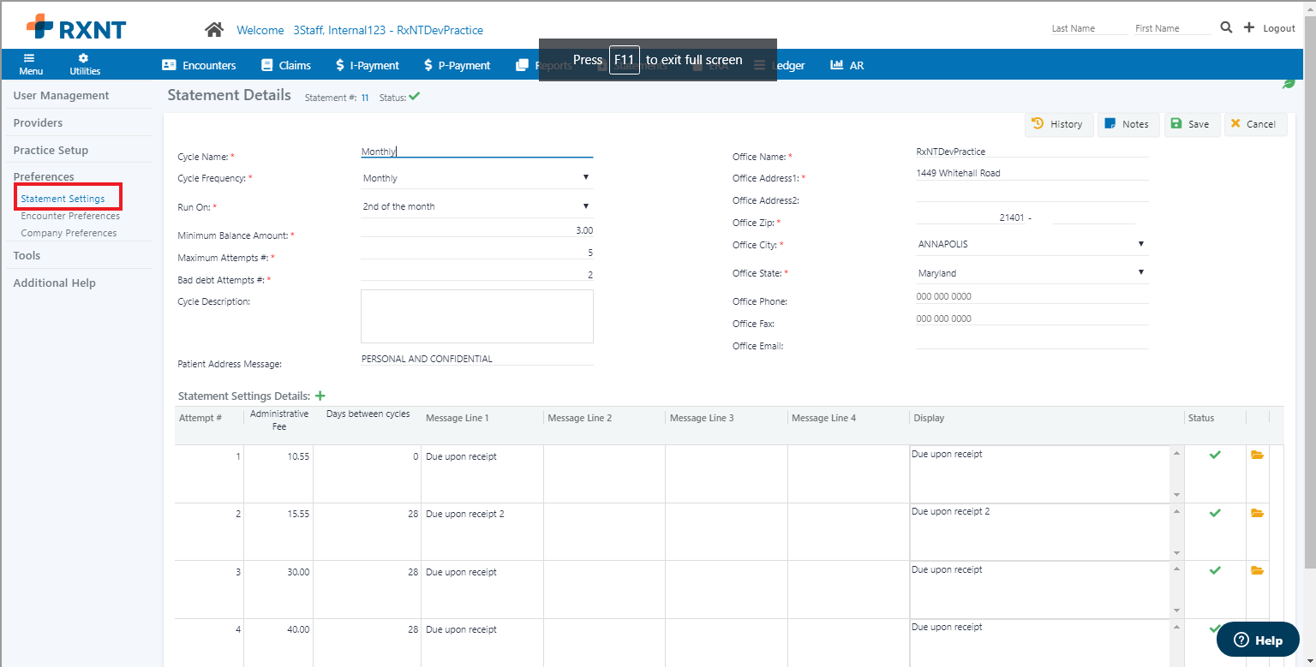
Task: Focus the First Name search field
Action: coord(1172,28)
